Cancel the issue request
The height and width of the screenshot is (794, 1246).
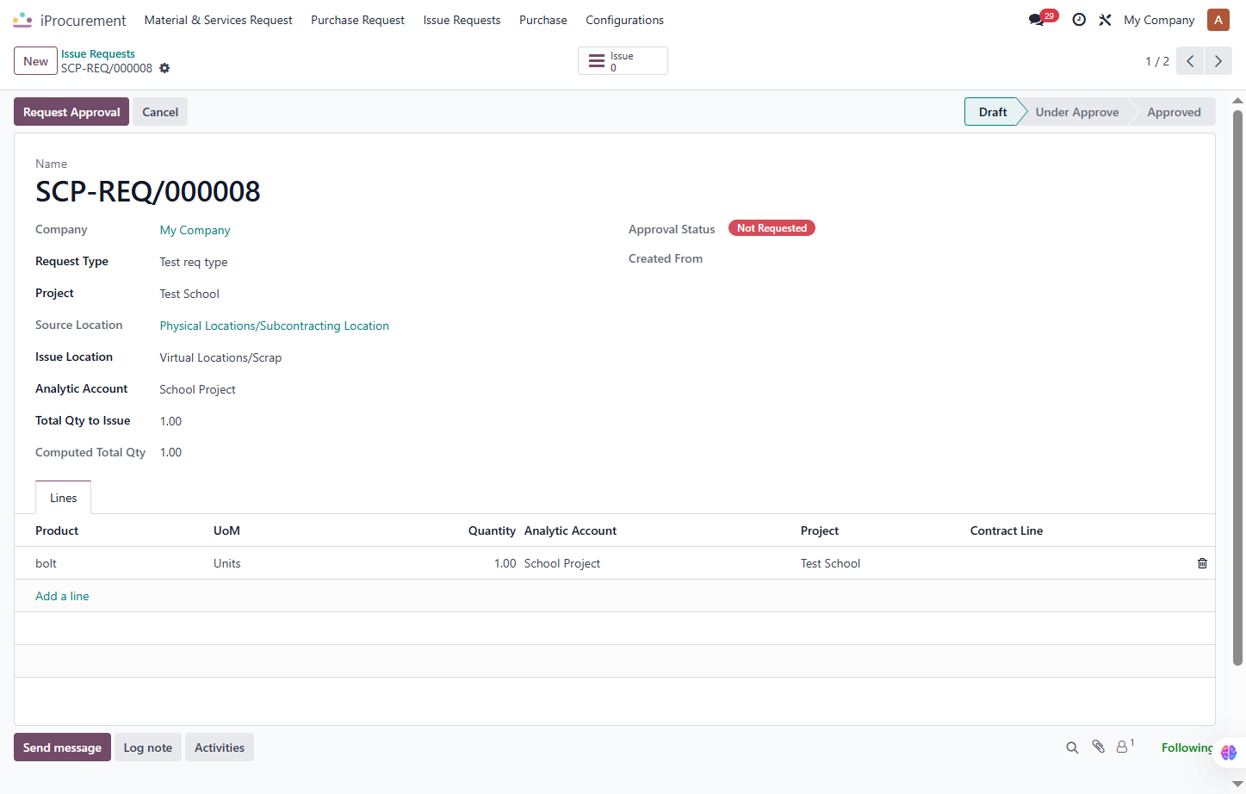click(x=160, y=112)
